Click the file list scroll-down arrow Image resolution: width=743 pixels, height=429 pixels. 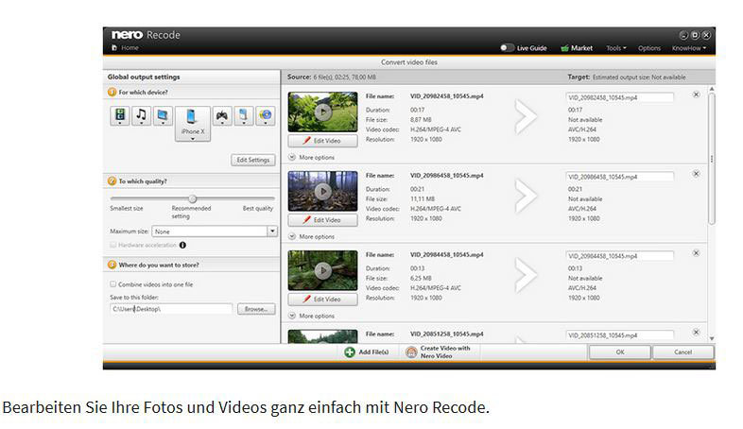coord(712,338)
